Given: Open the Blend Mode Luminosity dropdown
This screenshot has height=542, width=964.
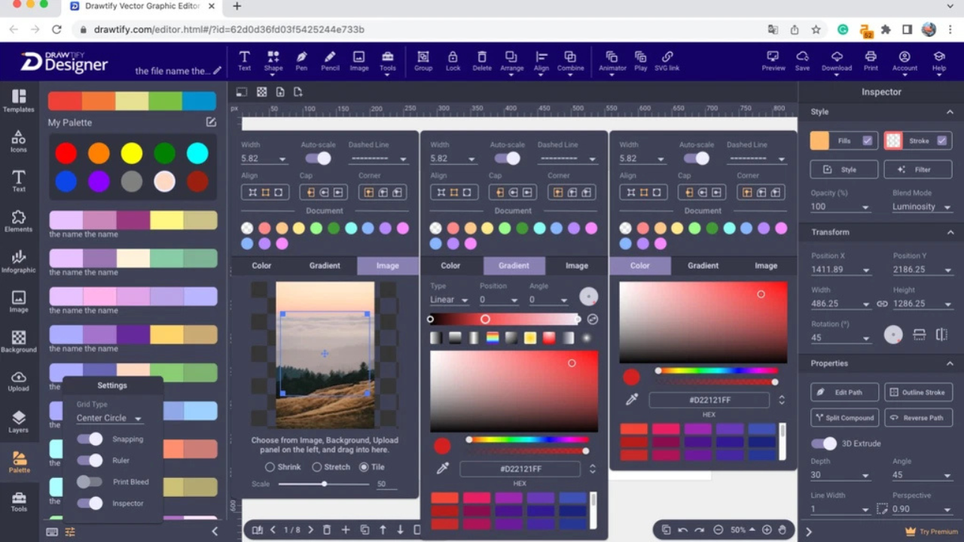Looking at the screenshot, I should pos(921,207).
